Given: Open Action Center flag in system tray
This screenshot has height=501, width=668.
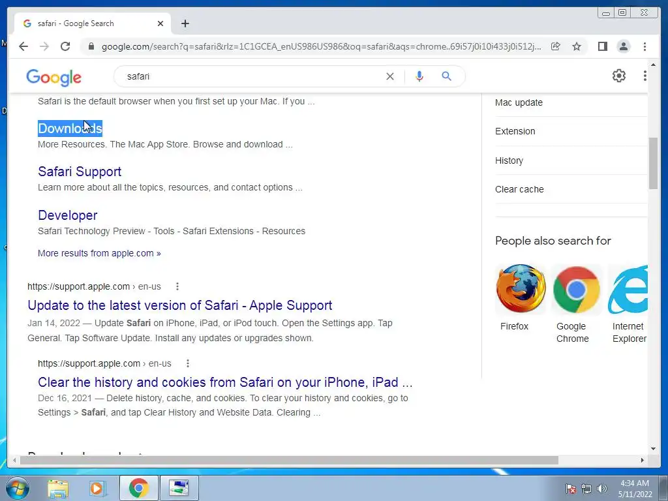Looking at the screenshot, I should 571,489.
